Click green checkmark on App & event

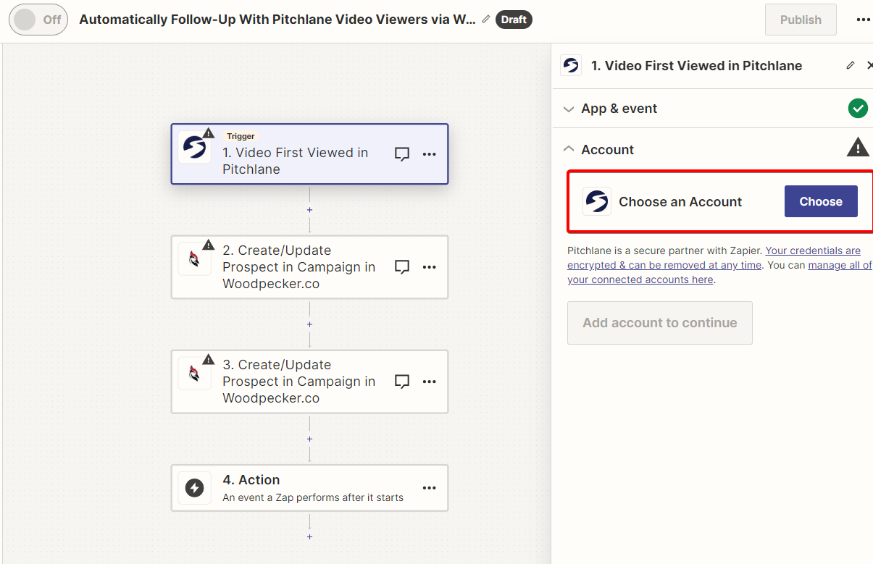click(x=858, y=109)
